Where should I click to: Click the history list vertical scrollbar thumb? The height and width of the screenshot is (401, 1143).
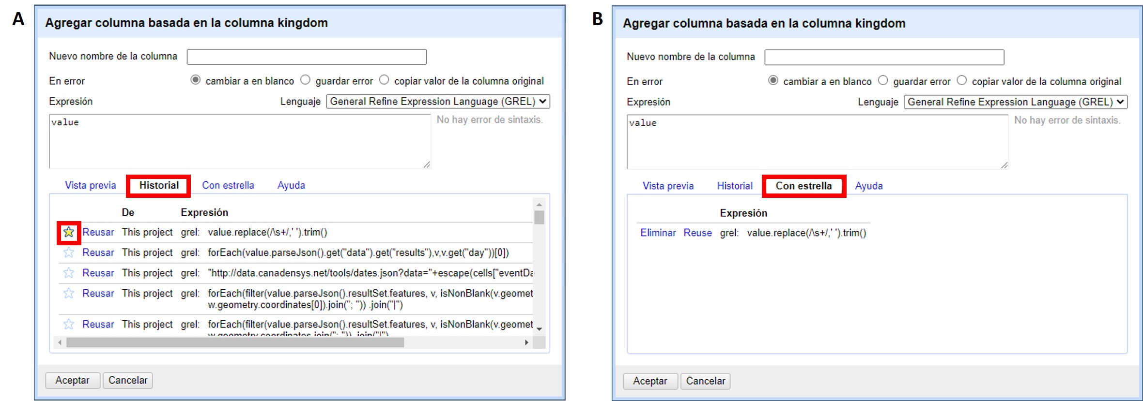[x=539, y=217]
